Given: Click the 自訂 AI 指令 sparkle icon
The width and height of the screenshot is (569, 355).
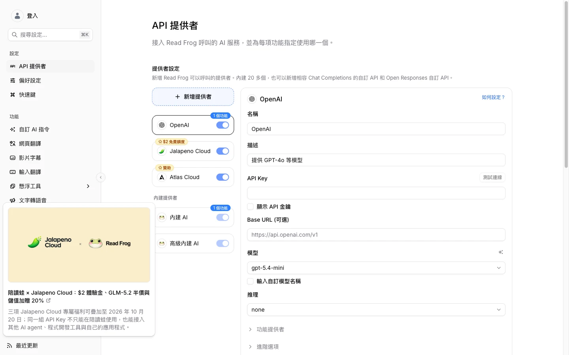Looking at the screenshot, I should point(13,129).
